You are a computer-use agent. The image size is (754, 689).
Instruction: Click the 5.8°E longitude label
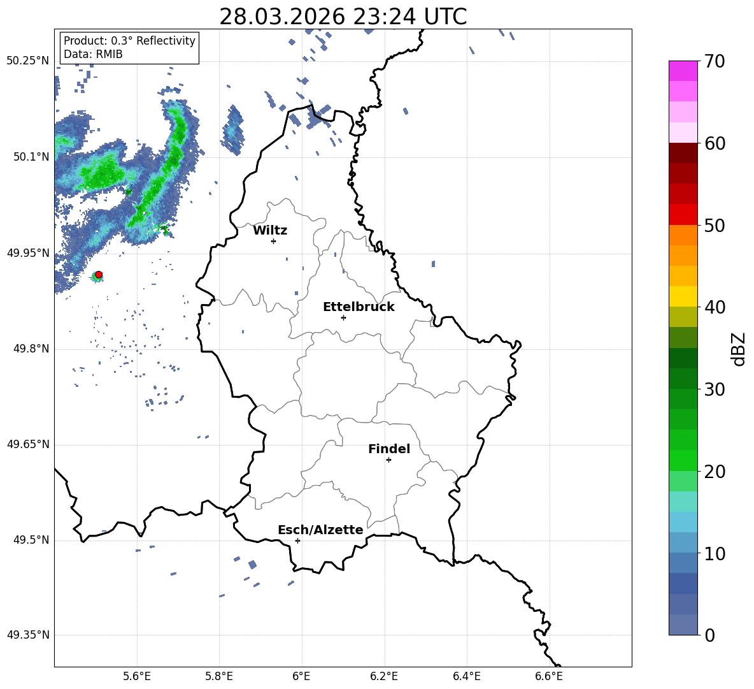(x=219, y=676)
